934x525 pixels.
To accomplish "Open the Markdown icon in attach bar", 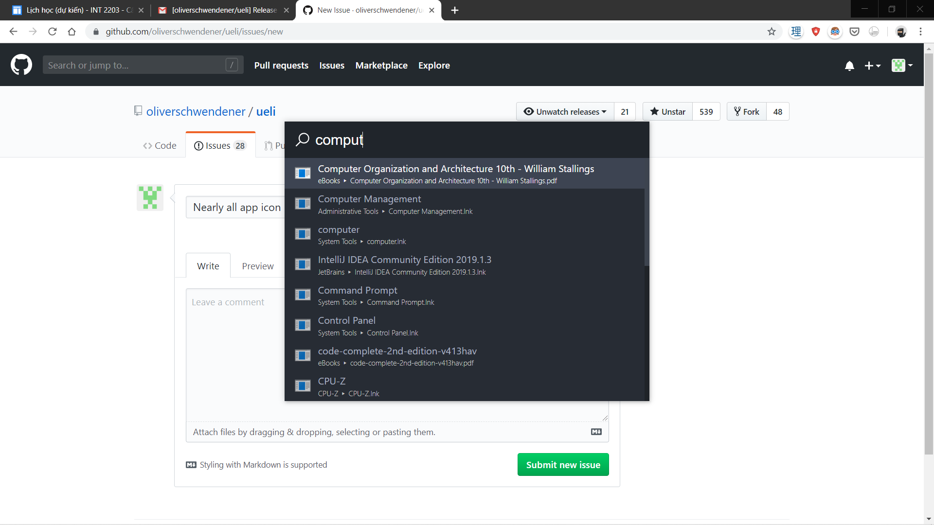I will [596, 432].
